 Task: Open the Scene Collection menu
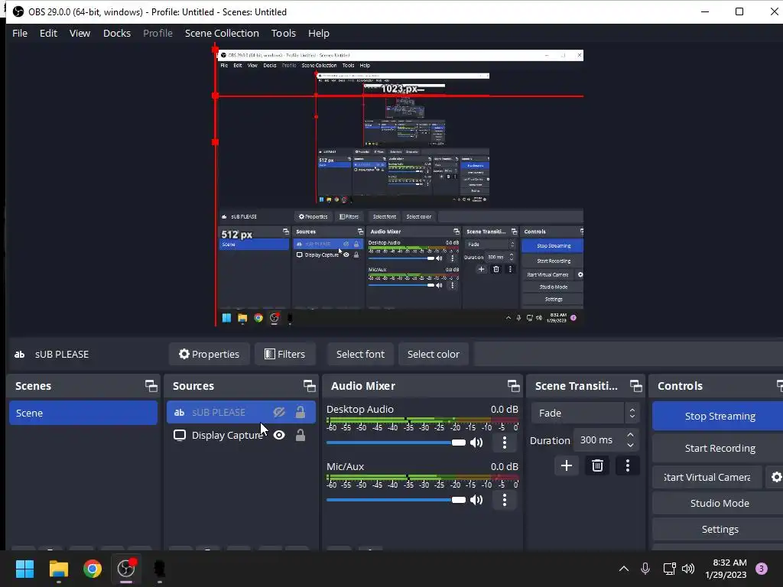(222, 33)
